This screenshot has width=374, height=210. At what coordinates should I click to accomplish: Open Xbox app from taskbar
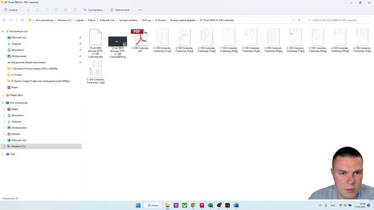coord(185,205)
